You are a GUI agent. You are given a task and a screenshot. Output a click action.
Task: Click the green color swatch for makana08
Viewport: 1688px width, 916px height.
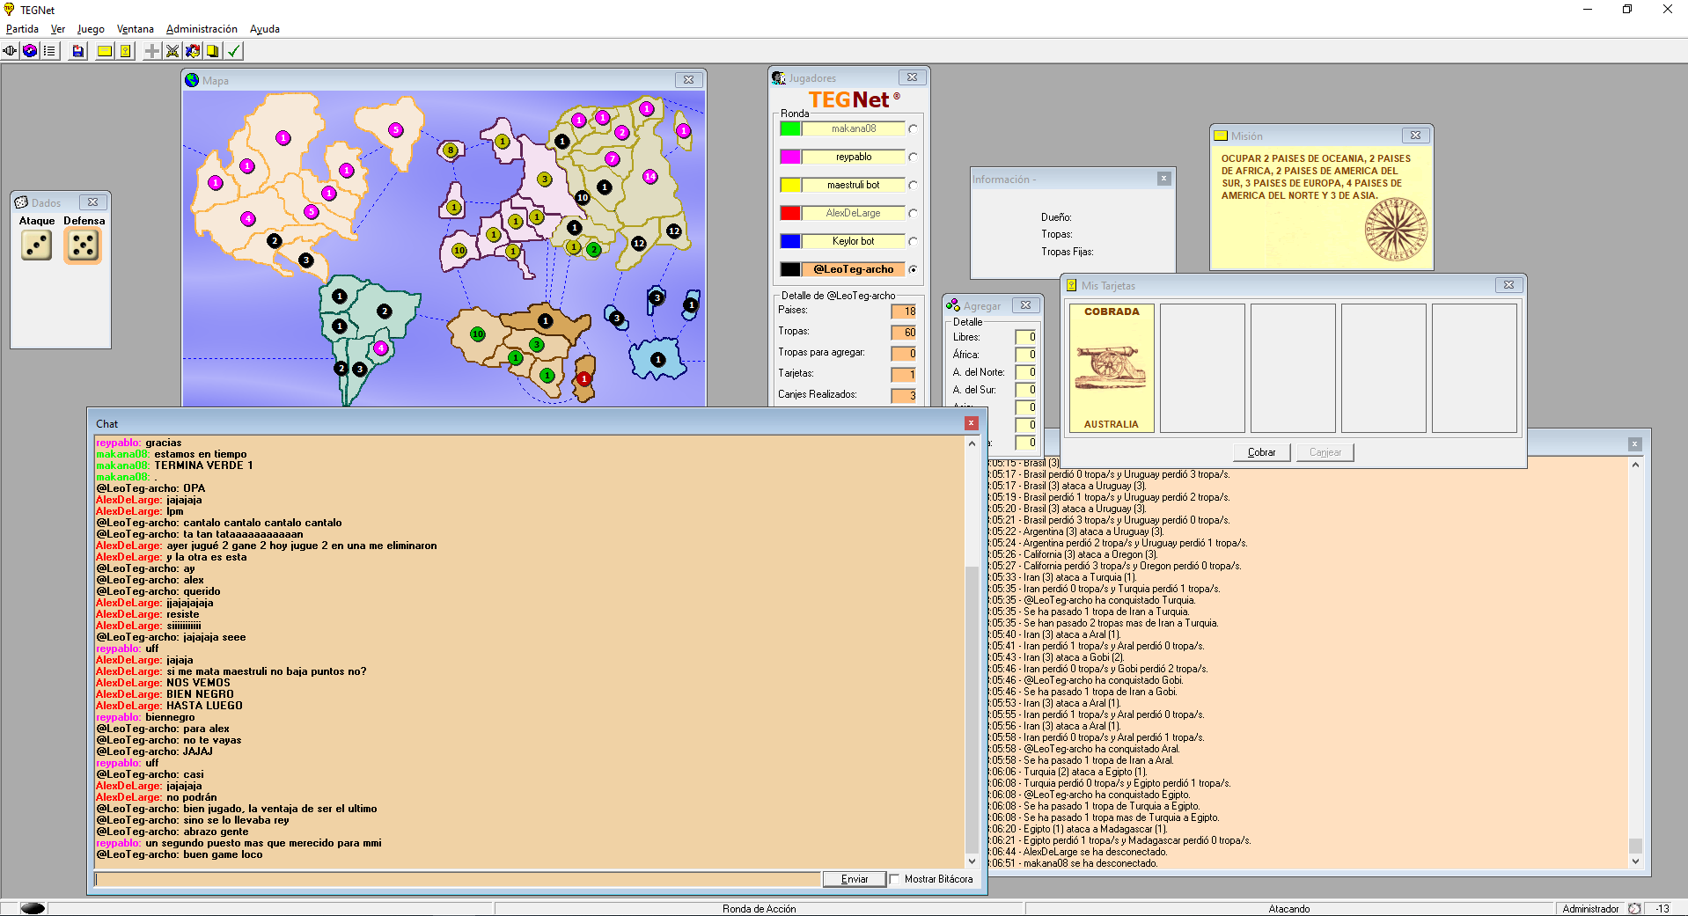coord(790,129)
